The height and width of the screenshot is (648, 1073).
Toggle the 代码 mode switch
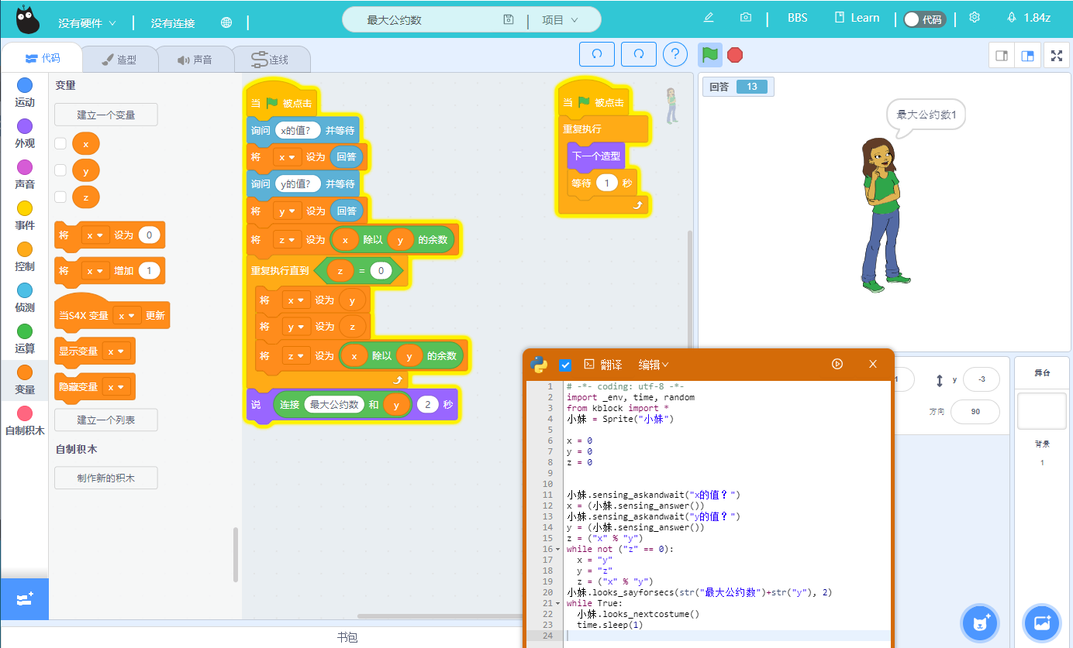tap(924, 19)
